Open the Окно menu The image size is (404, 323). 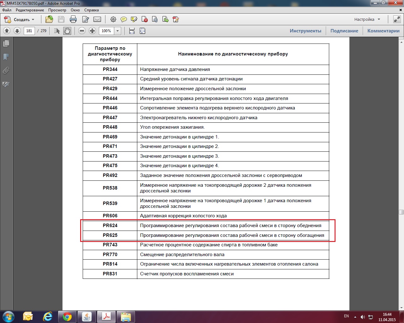(75, 10)
